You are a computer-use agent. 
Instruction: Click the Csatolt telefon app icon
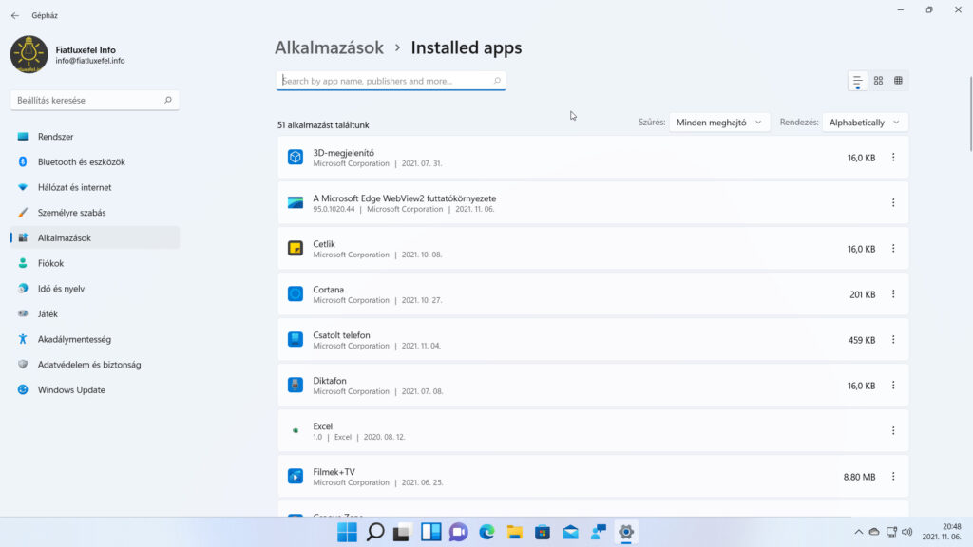click(x=296, y=339)
